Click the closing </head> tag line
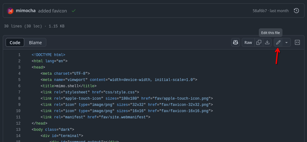Screen dimensions: 307x142 [x=39, y=123]
